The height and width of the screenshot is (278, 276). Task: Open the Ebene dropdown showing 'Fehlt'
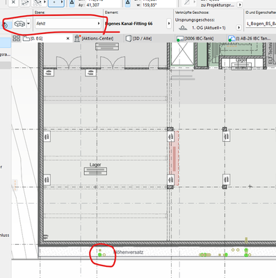[x=68, y=24]
